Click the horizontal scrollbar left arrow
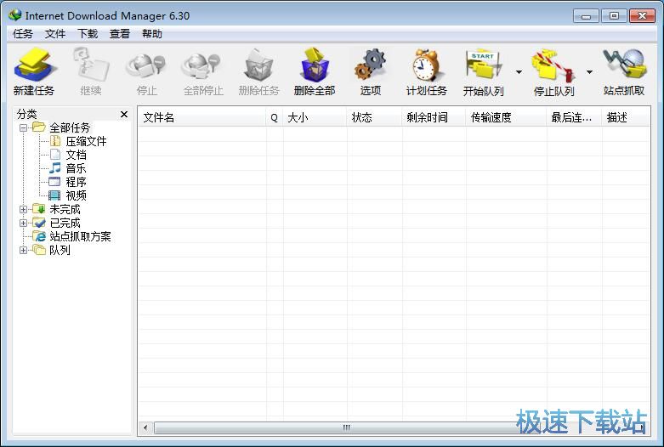 [145, 427]
